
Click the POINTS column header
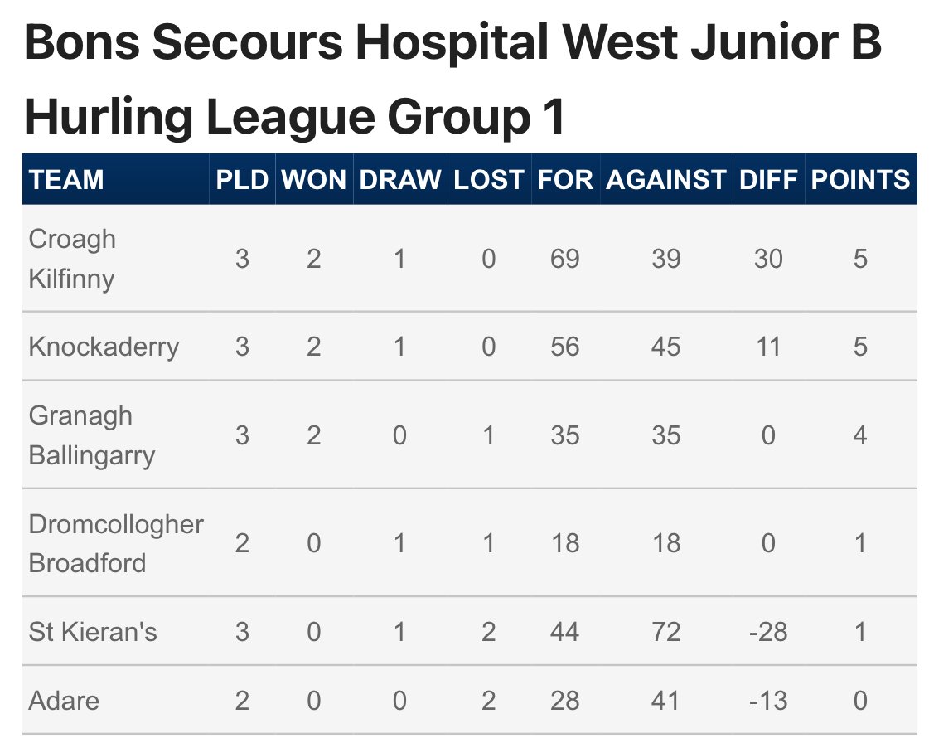[860, 180]
